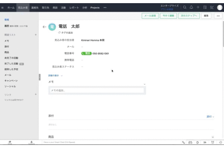Click the translate icon in the bottom bar
The width and height of the screenshot is (224, 148).
(x=205, y=142)
